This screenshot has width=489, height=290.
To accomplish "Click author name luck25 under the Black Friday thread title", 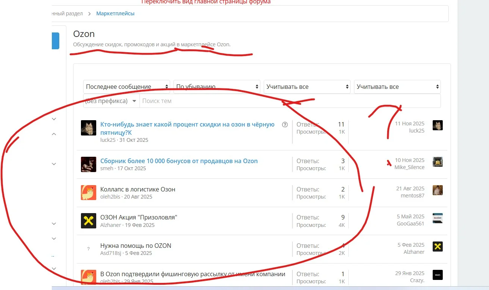I will coord(108,140).
